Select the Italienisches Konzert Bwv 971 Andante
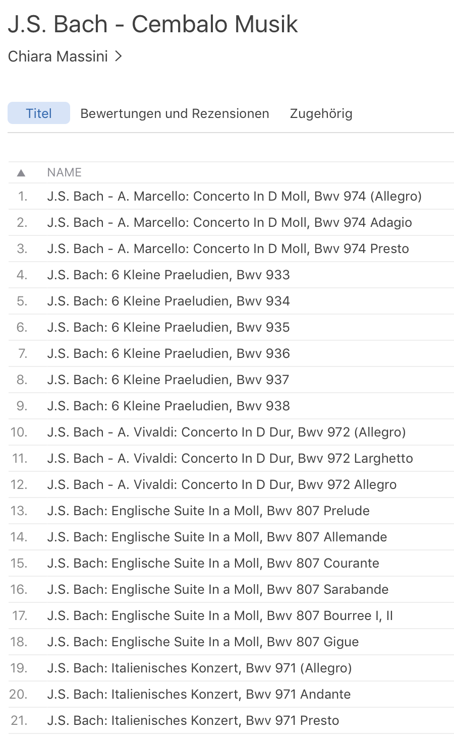 click(198, 694)
